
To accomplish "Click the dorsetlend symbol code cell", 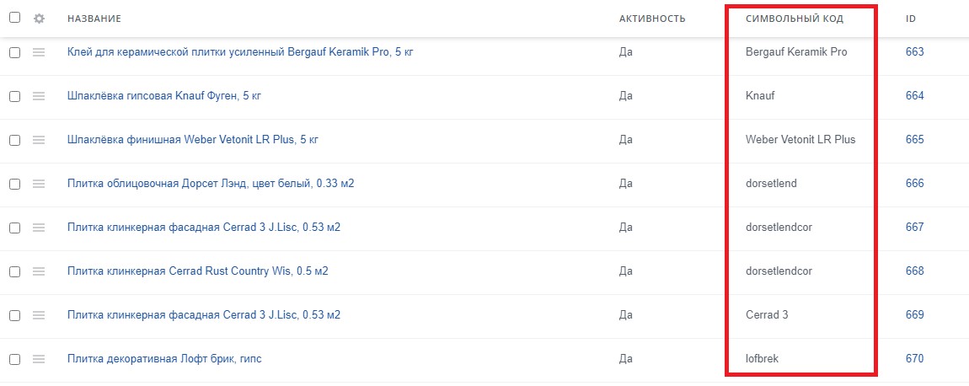I will click(771, 184).
